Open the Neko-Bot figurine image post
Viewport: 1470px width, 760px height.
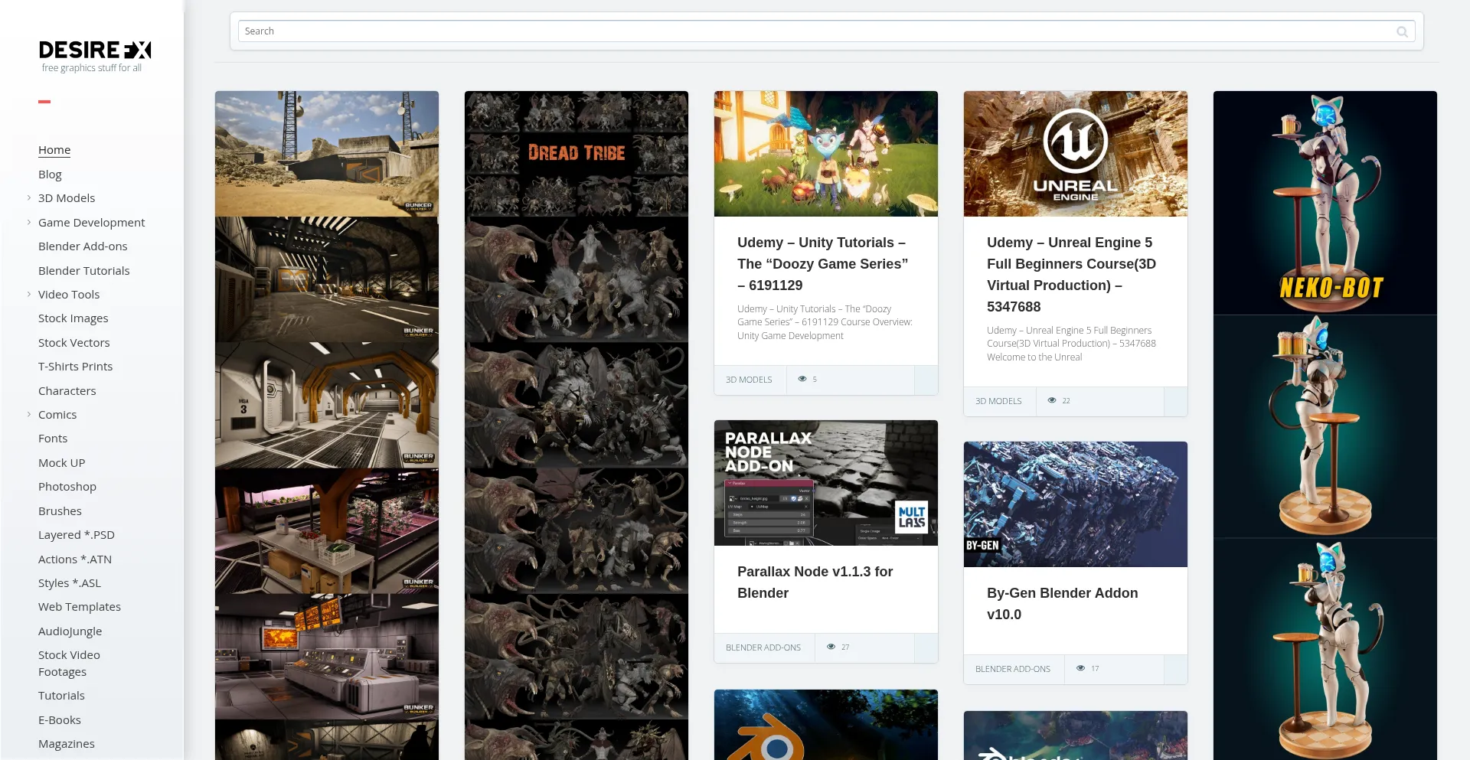tap(1325, 426)
